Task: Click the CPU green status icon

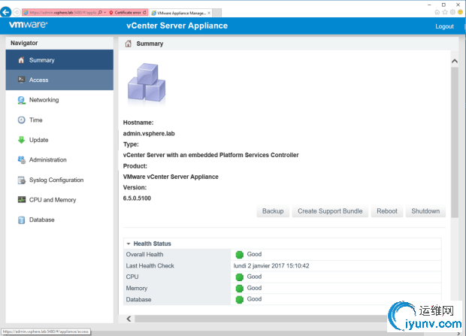Action: (239, 277)
